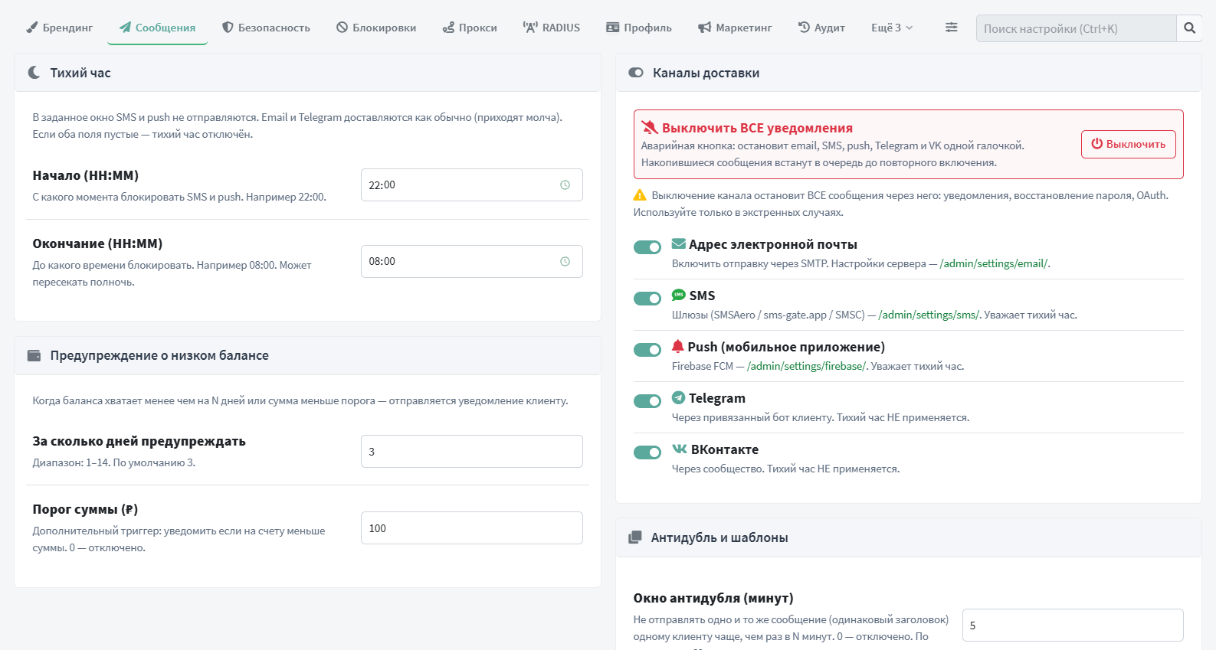
Task: Click clock icon in Начало time field
Action: [x=565, y=185]
